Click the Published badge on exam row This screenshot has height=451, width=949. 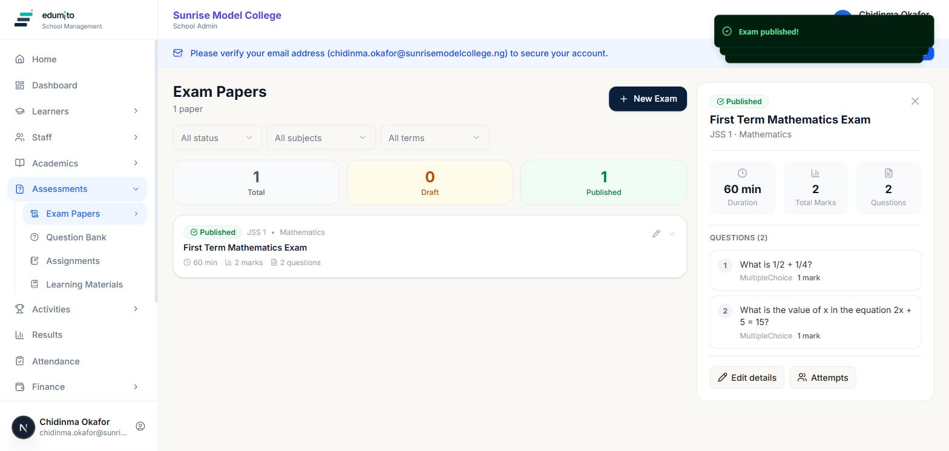click(x=212, y=232)
